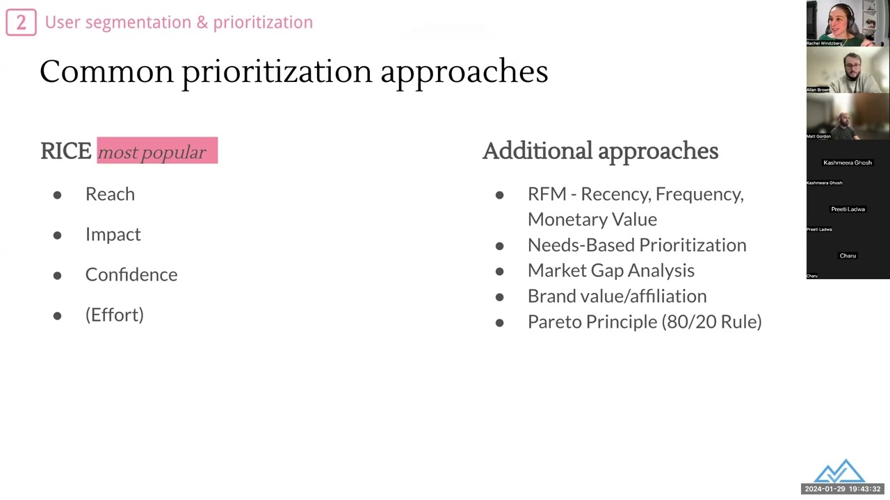Open Kashmeera Ghosh's participant tile

[848, 162]
